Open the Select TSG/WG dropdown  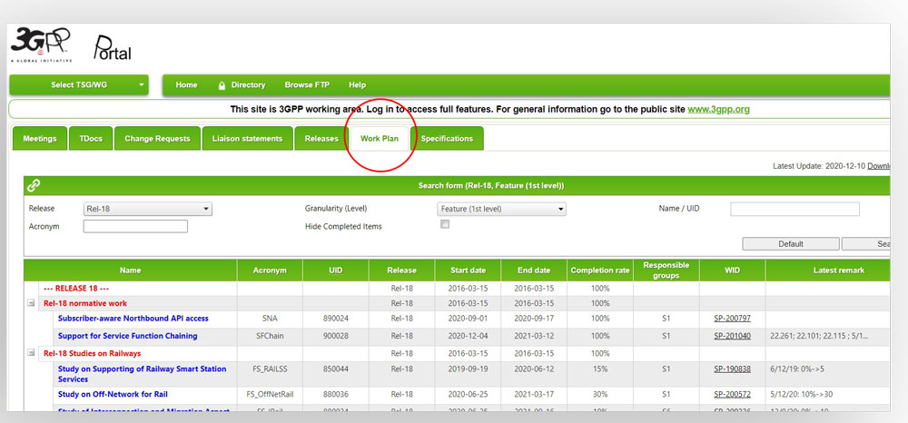point(79,85)
